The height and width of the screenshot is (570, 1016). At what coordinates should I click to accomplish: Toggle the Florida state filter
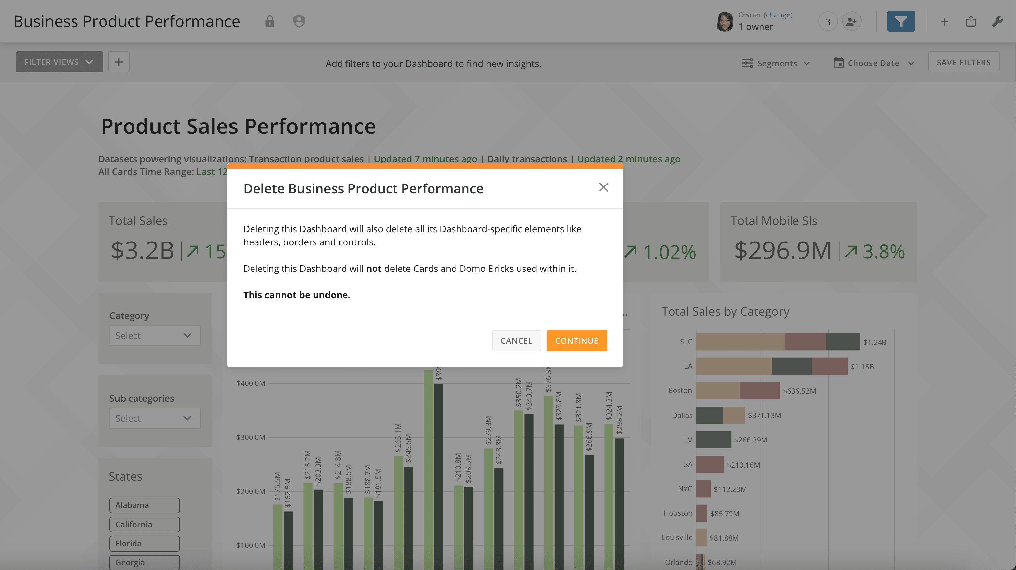[144, 543]
